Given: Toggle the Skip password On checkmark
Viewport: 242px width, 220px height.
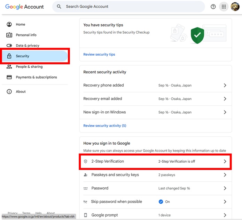Looking at the screenshot, I should pyautogui.click(x=161, y=202).
